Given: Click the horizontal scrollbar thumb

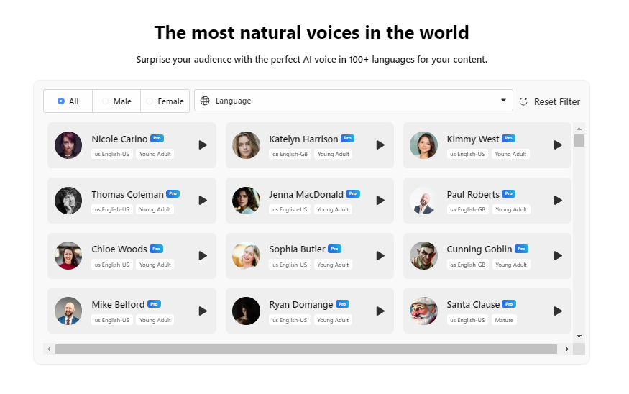Looking at the screenshot, I should (x=306, y=349).
